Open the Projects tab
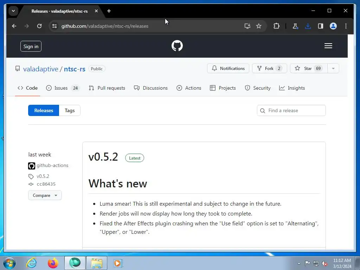The image size is (360, 270). tap(223, 88)
